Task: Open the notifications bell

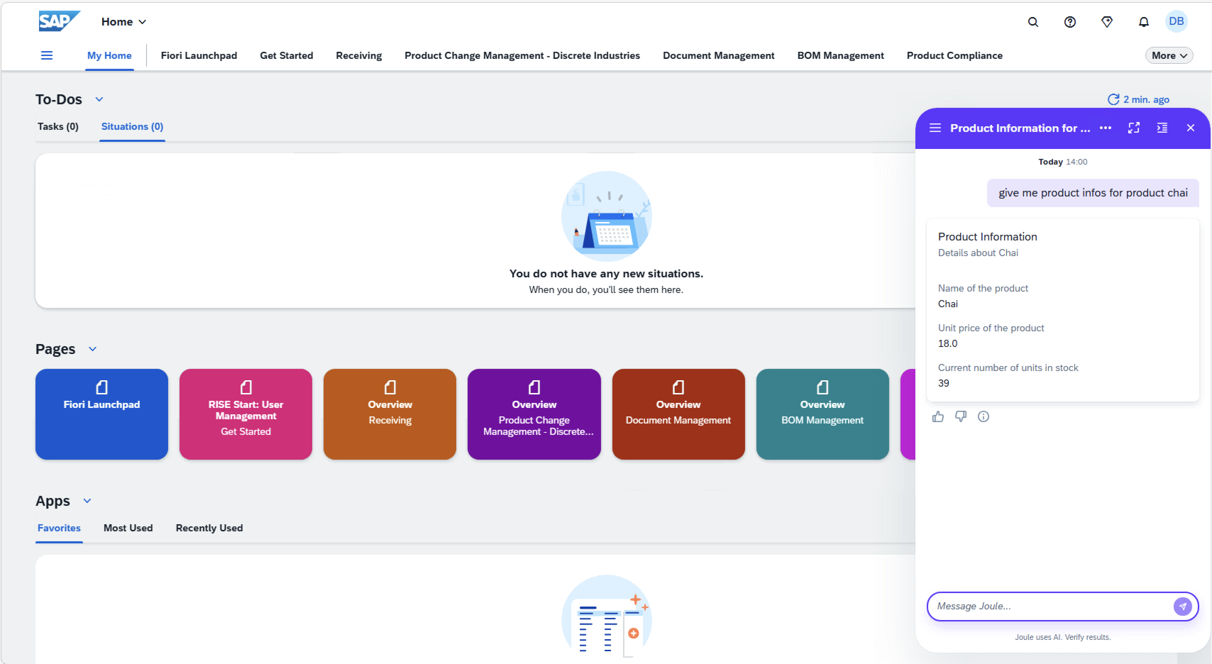Action: pos(1144,22)
